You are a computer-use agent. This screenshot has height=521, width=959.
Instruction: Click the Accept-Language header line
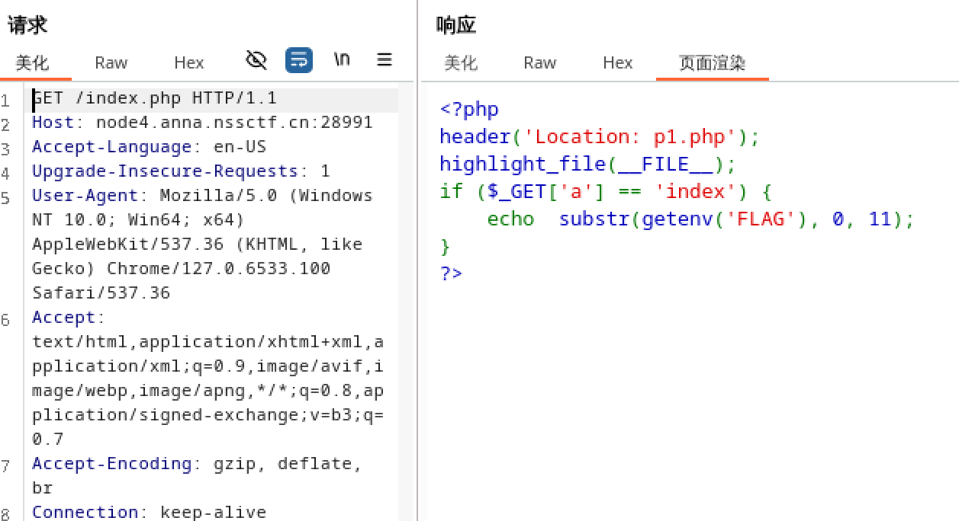pos(149,147)
